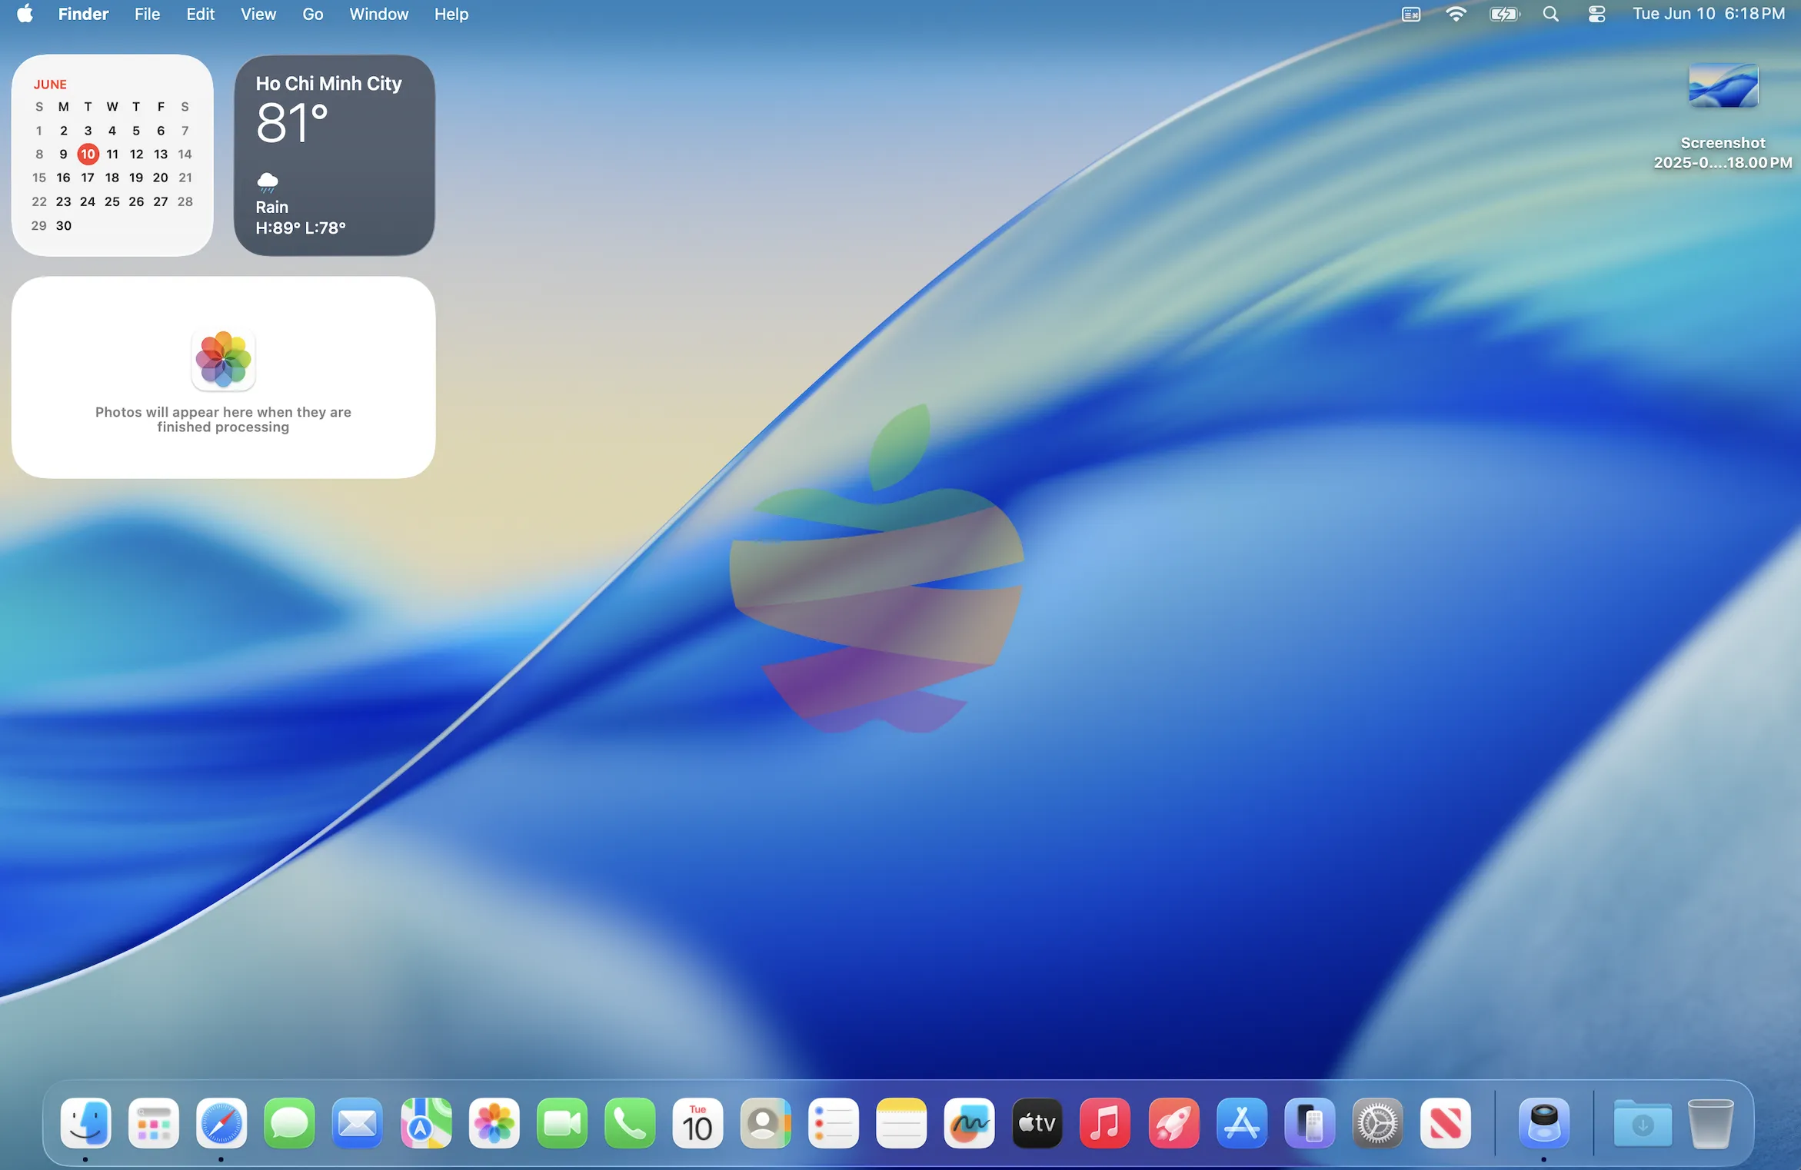The image size is (1801, 1170).
Task: Open News app in Dock
Action: tap(1446, 1123)
